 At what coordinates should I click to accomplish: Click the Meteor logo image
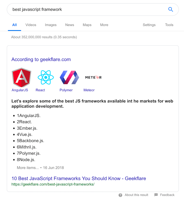pyautogui.click(x=93, y=77)
